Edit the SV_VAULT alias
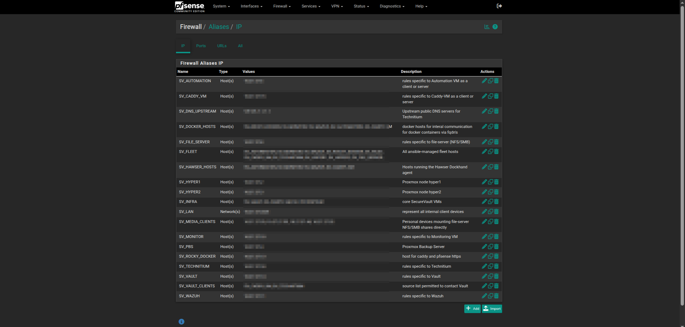The image size is (685, 327). pos(484,276)
